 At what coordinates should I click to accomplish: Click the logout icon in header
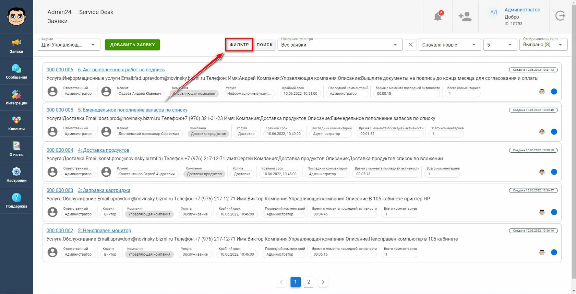click(560, 15)
